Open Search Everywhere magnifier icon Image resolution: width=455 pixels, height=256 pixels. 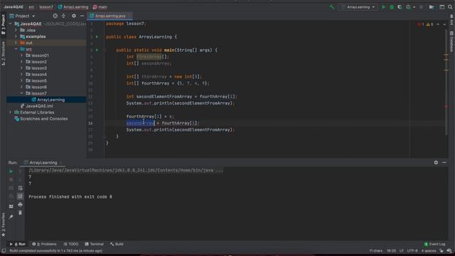450,7
